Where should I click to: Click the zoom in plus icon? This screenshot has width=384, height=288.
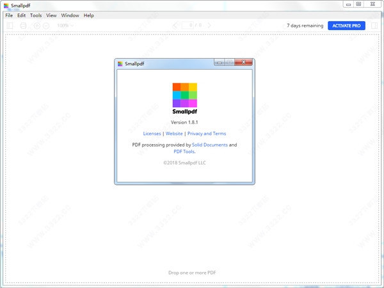click(36, 26)
